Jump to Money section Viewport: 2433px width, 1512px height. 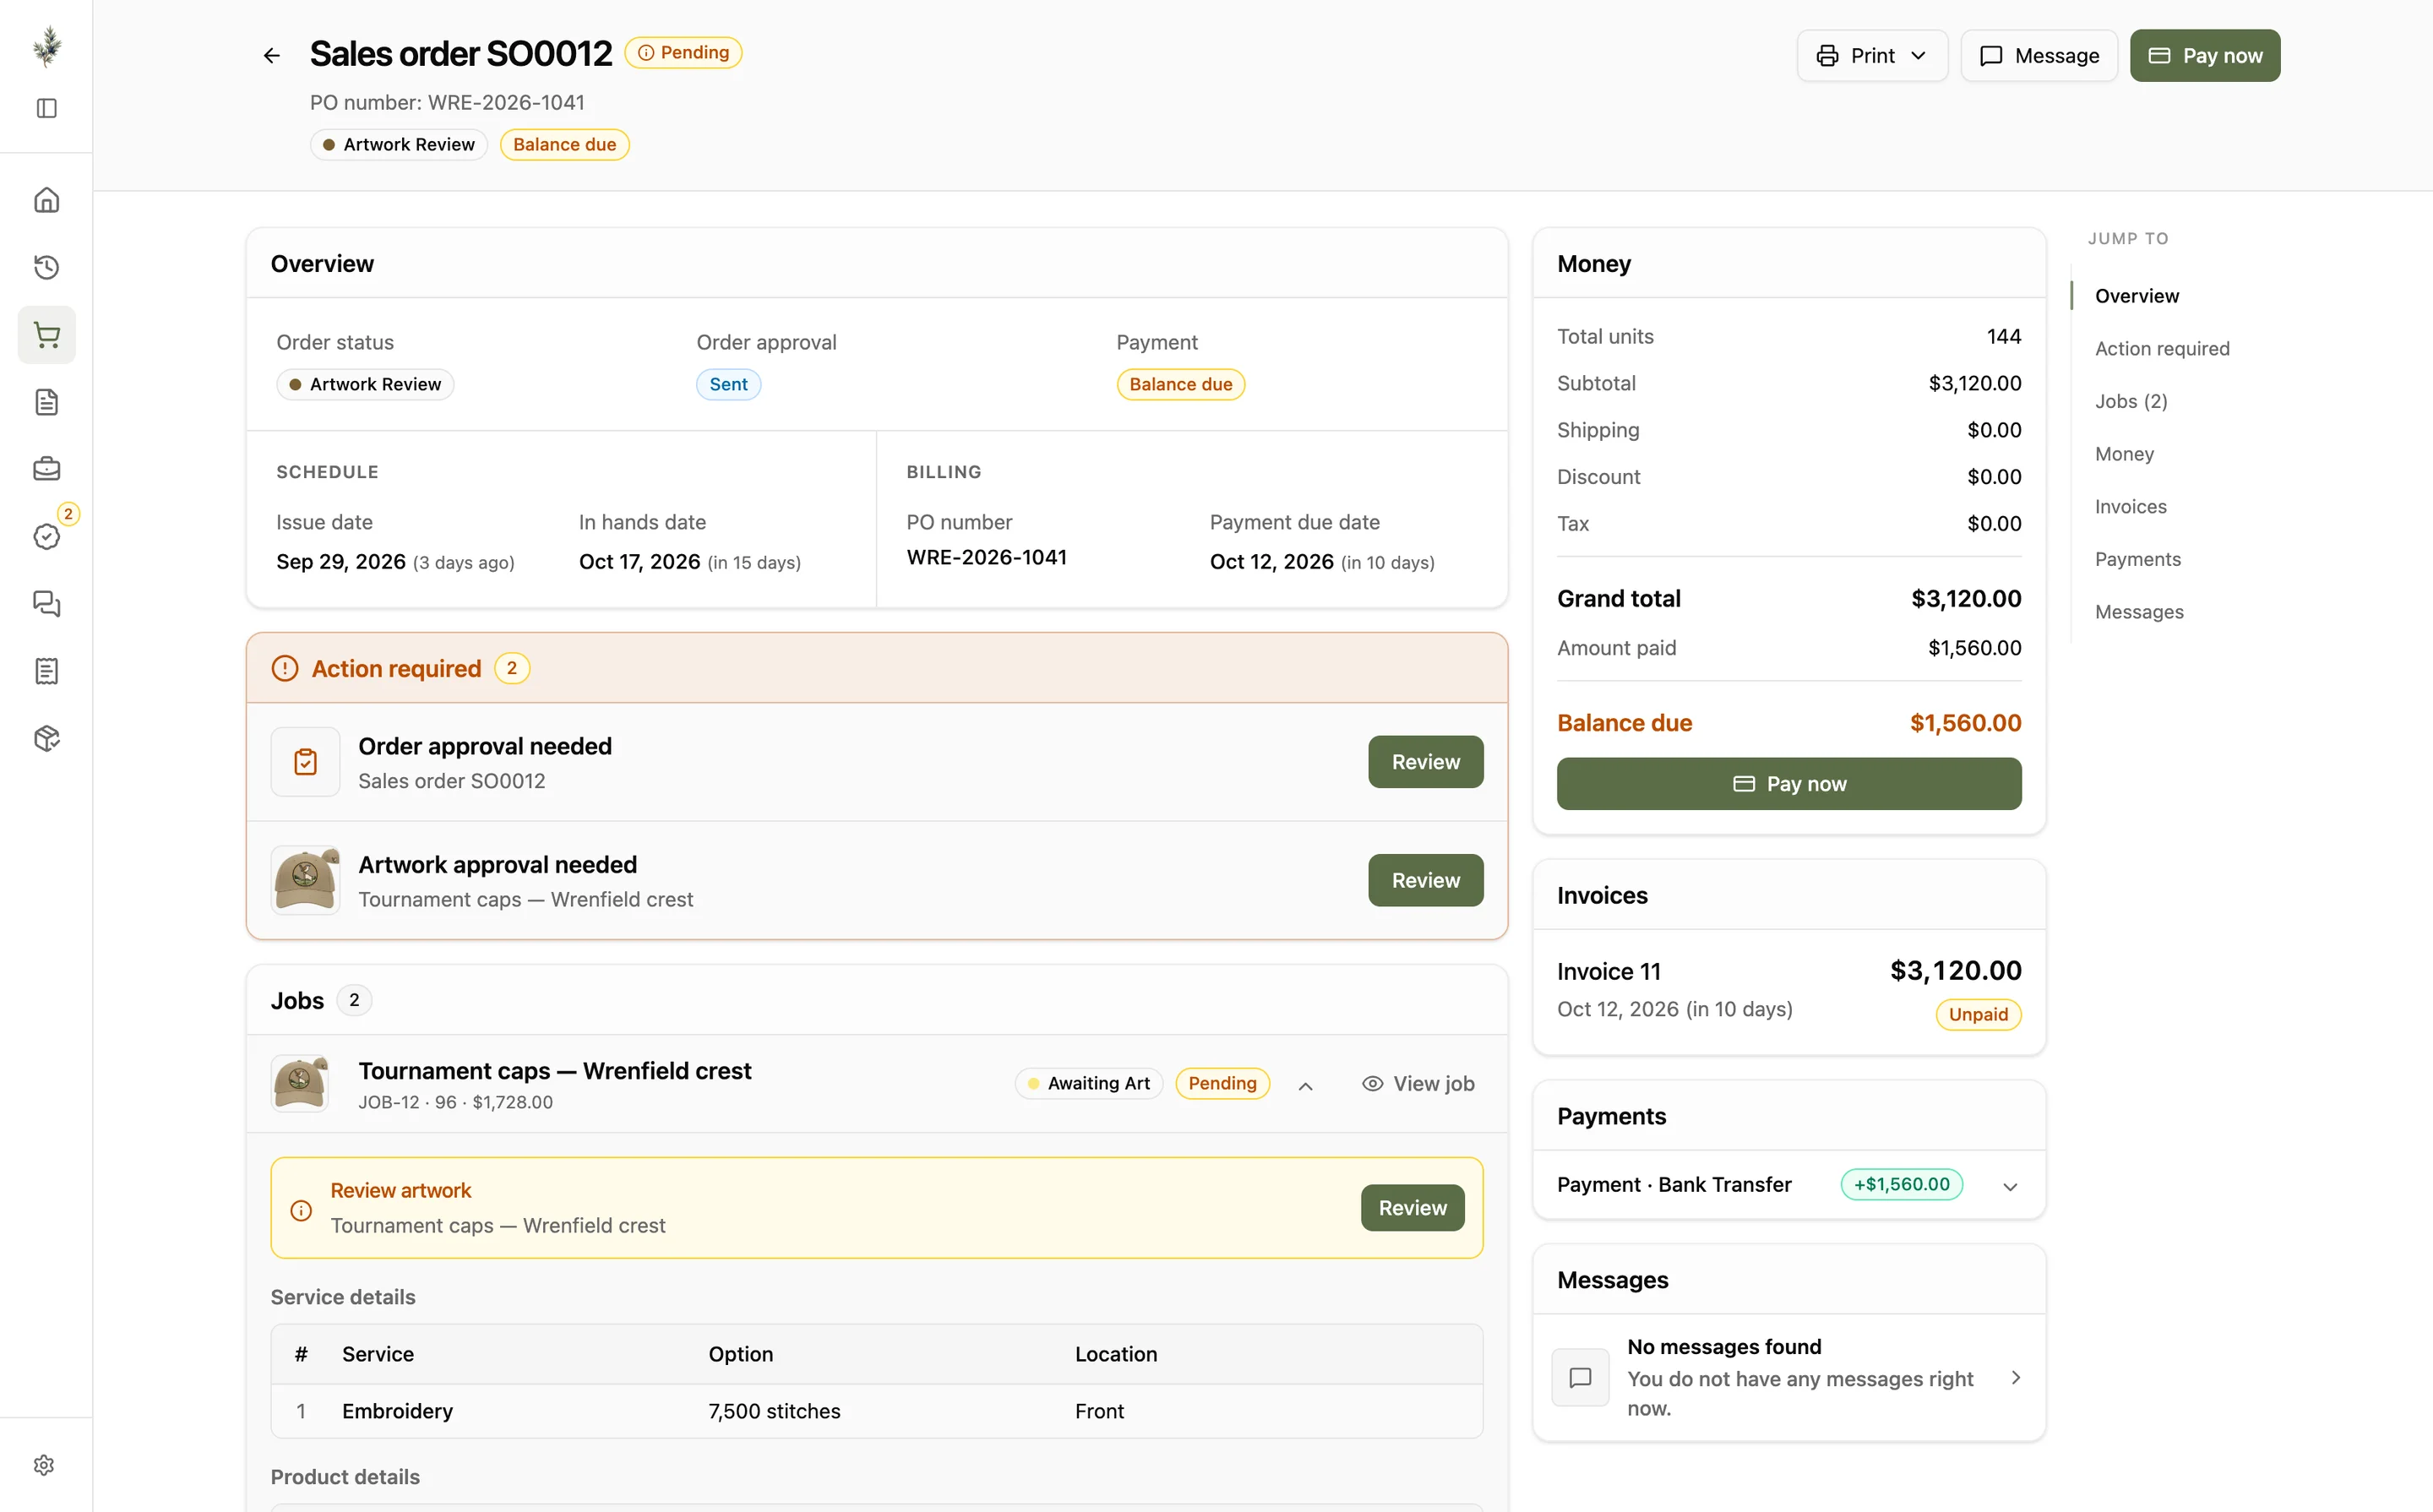point(2124,454)
